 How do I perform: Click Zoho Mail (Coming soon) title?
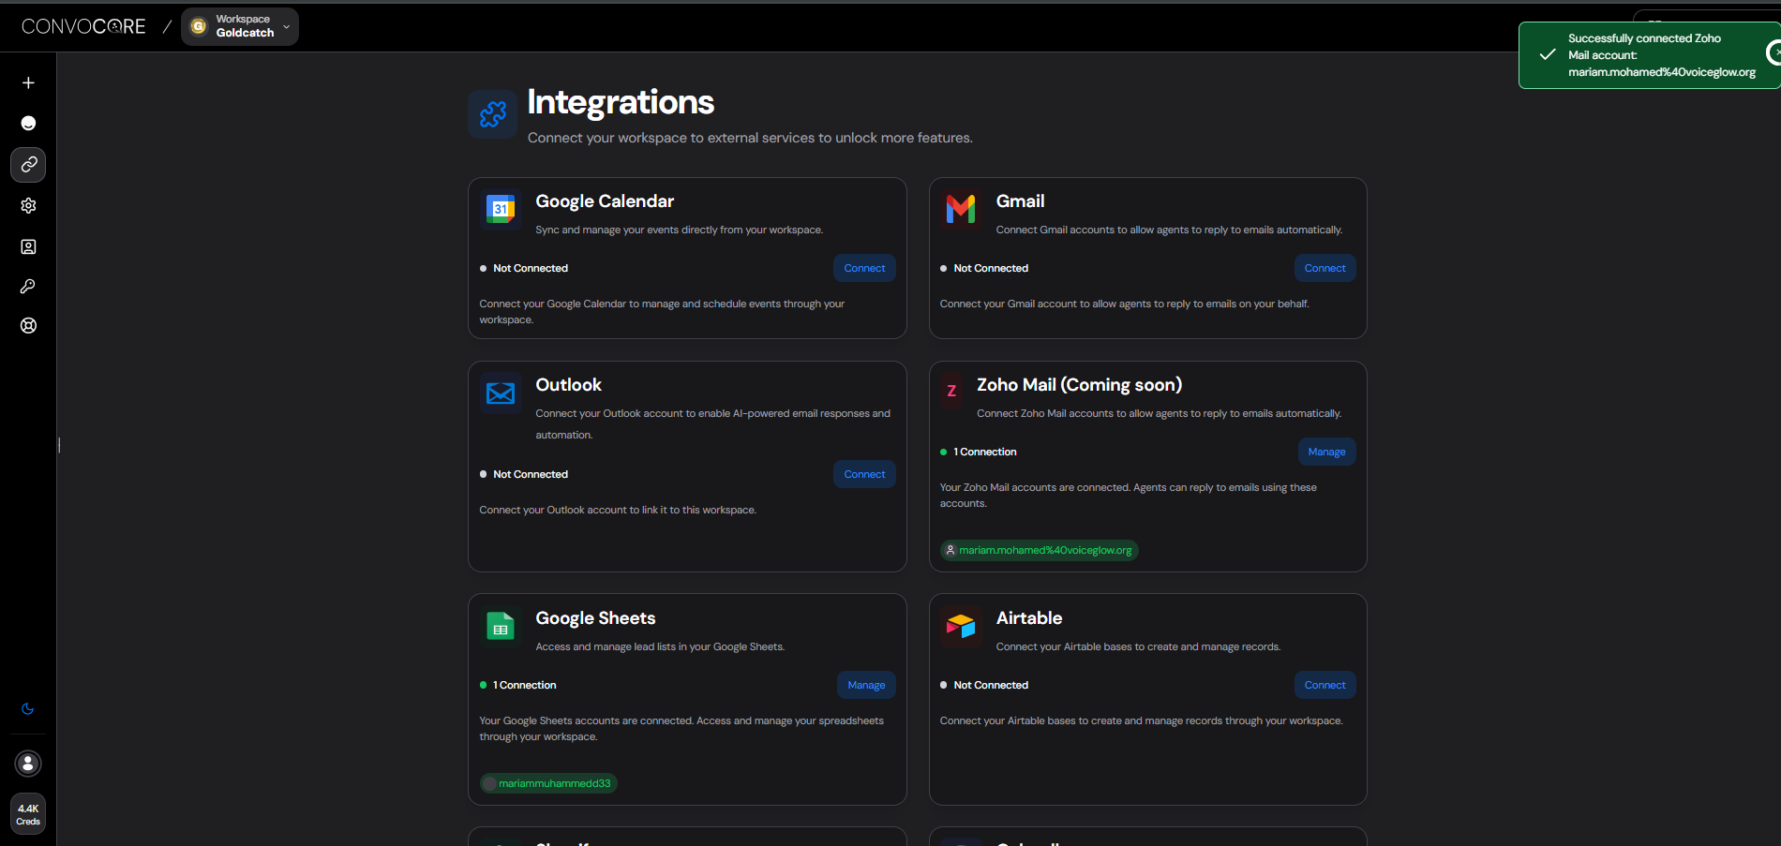tap(1079, 385)
